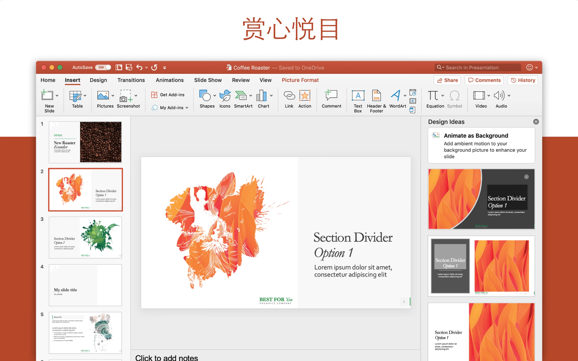Open version History
The width and height of the screenshot is (578, 361).
point(523,80)
